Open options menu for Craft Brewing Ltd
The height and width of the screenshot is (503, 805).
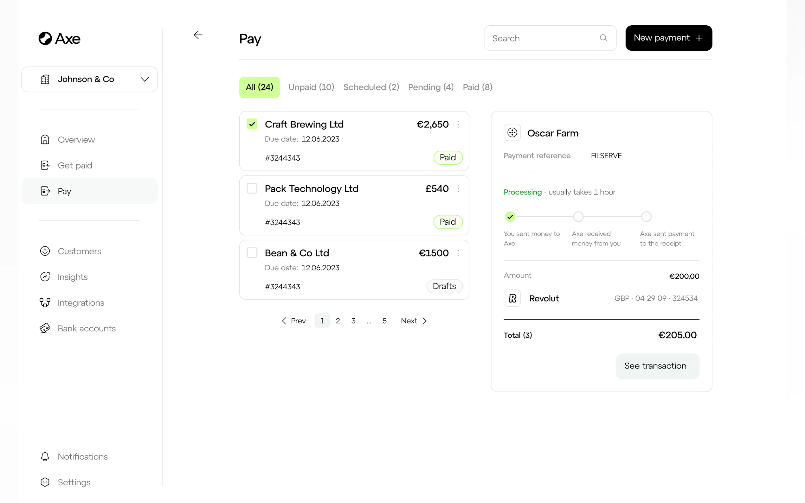[458, 124]
